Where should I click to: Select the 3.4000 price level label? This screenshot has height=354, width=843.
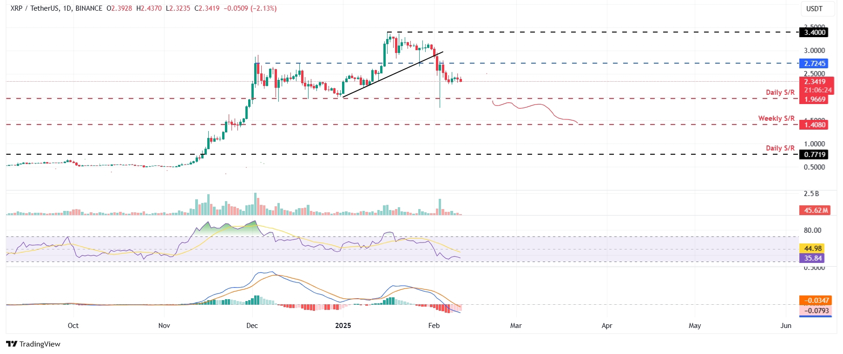815,33
